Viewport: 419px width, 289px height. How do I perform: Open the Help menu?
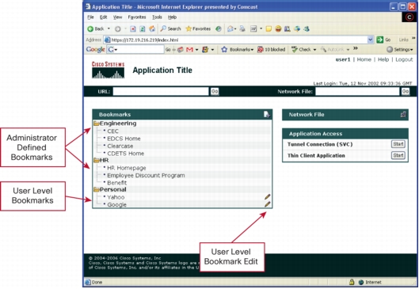[x=172, y=17]
